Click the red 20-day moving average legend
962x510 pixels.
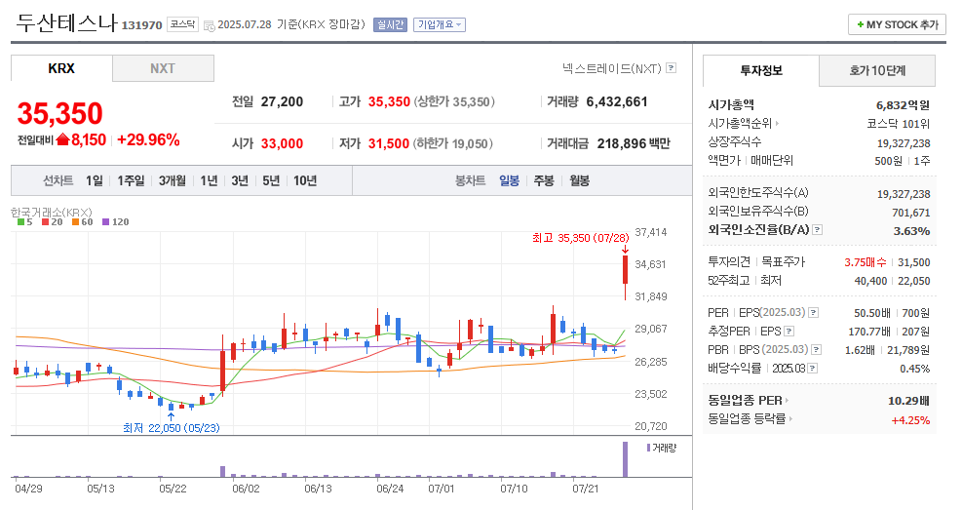(x=53, y=222)
